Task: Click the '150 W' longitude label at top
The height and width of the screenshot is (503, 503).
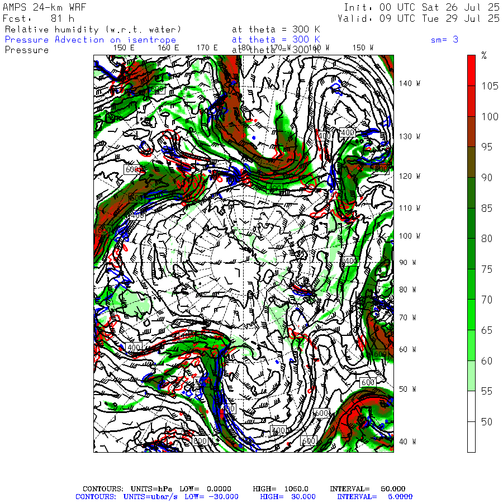Action: pyautogui.click(x=363, y=48)
